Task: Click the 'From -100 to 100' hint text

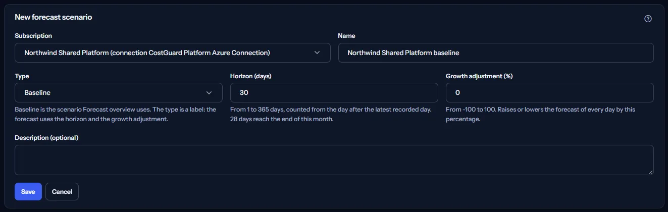Action: click(x=540, y=114)
